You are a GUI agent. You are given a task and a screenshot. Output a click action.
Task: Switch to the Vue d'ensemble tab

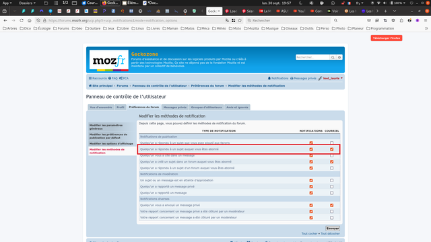point(101,108)
